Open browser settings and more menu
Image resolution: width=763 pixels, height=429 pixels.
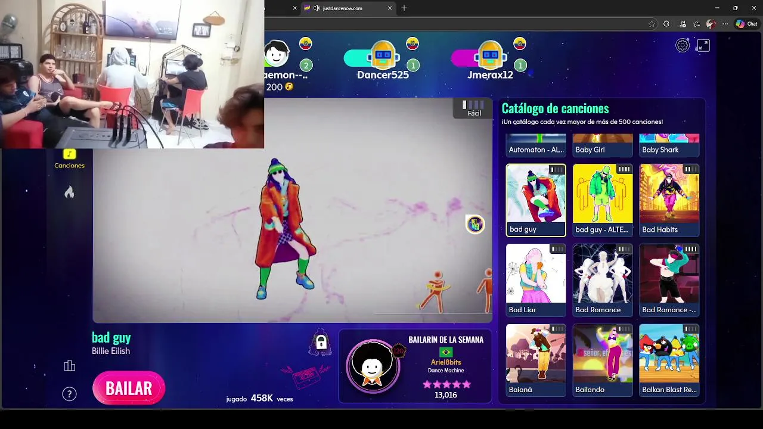click(725, 24)
